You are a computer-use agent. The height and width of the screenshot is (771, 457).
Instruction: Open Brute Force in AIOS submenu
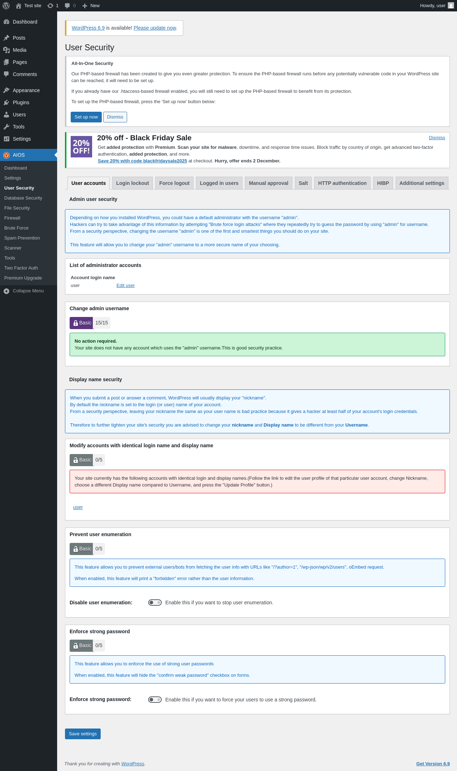point(16,228)
